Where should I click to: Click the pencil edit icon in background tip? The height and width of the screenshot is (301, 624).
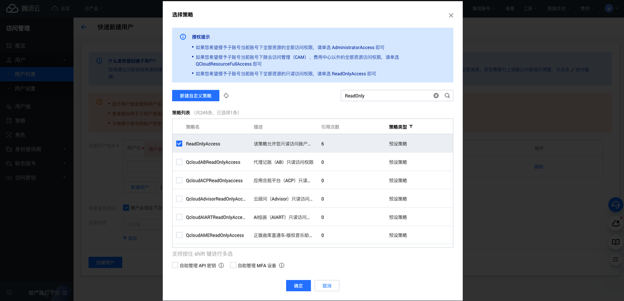point(573,70)
